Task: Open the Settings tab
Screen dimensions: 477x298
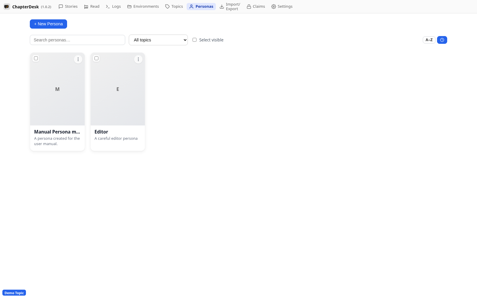Action: point(282,7)
